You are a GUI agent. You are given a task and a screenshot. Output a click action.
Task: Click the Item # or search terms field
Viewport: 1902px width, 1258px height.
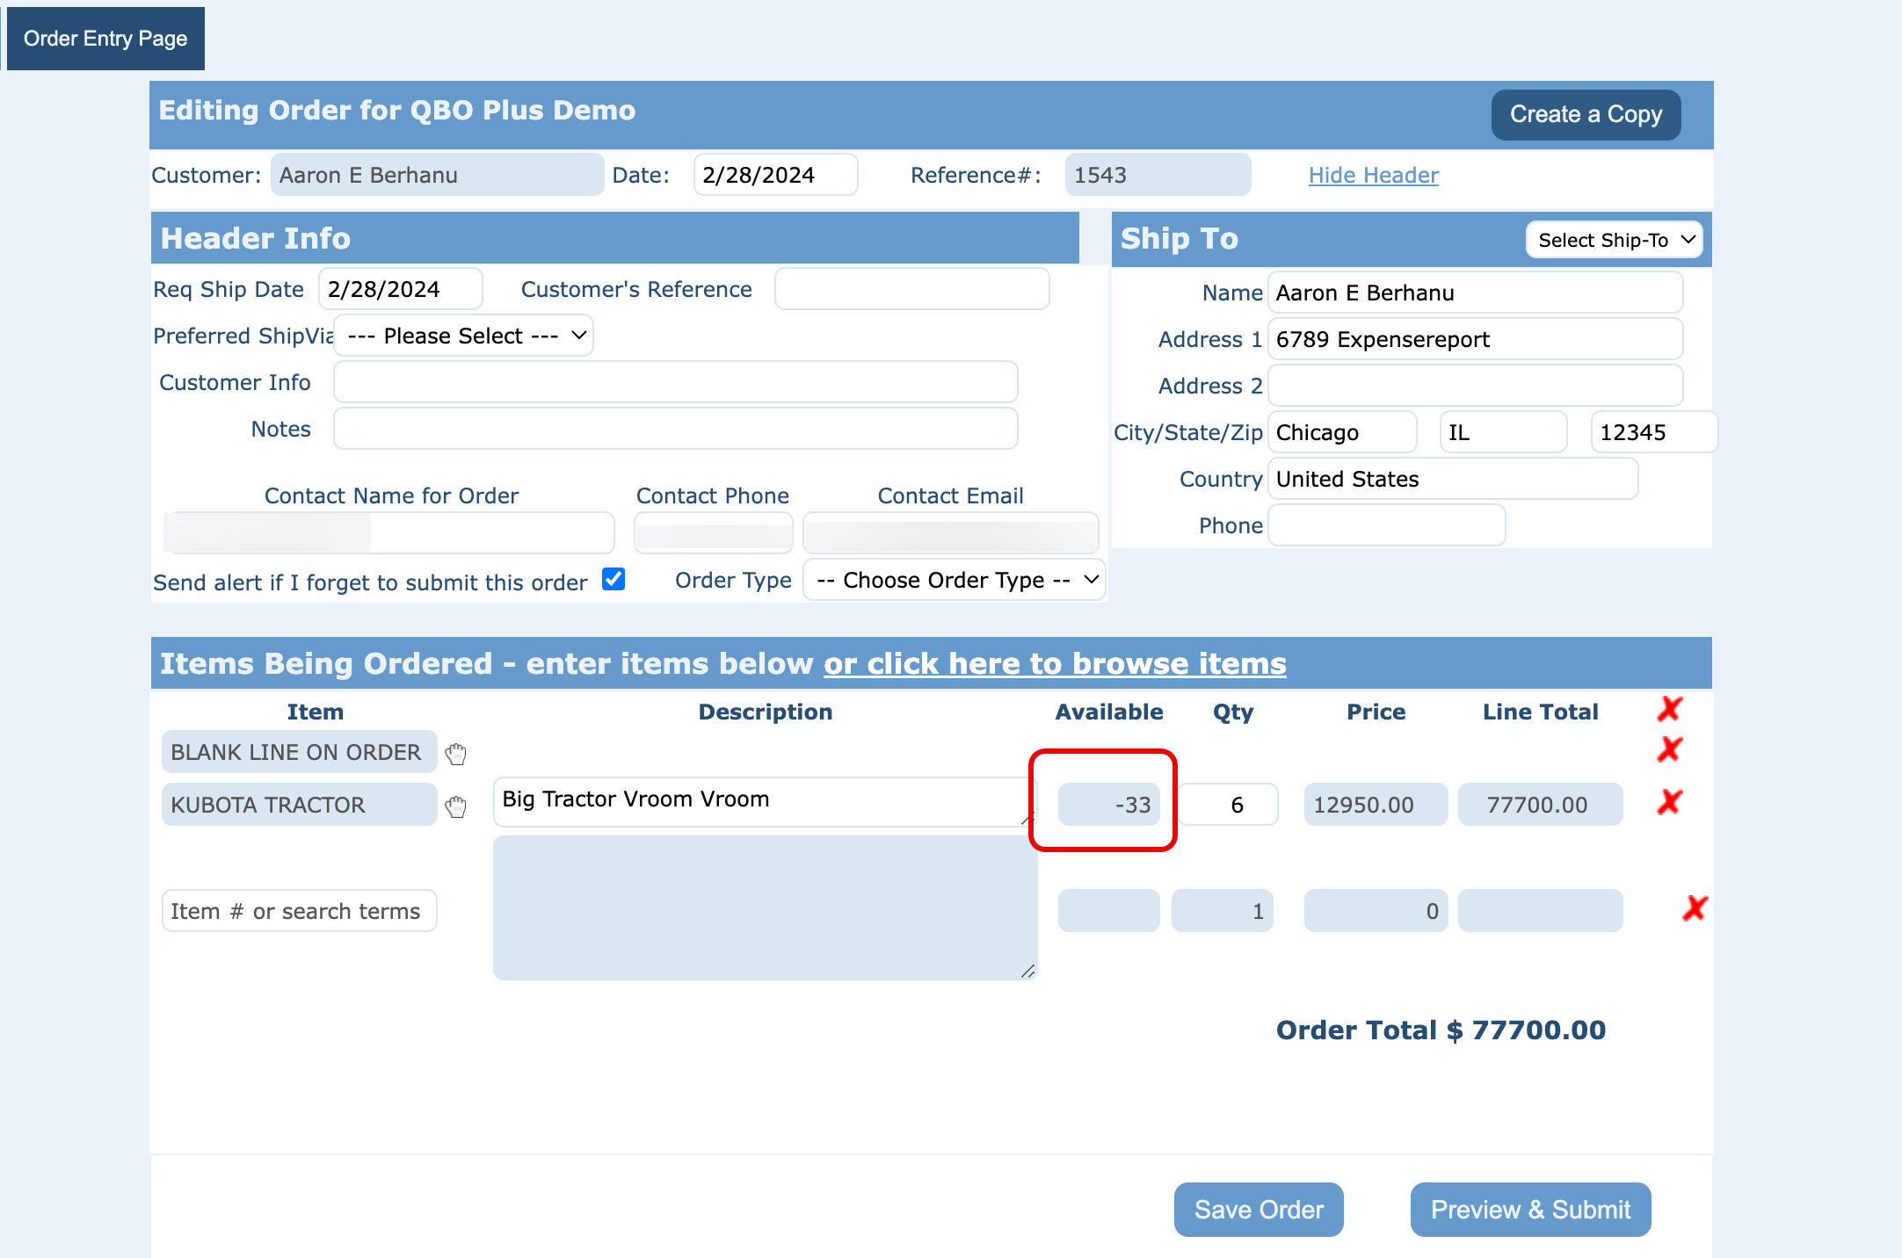tap(299, 911)
